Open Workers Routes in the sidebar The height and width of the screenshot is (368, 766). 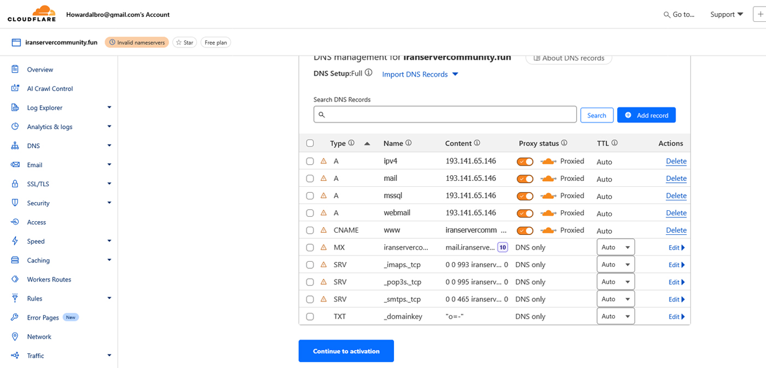(49, 279)
